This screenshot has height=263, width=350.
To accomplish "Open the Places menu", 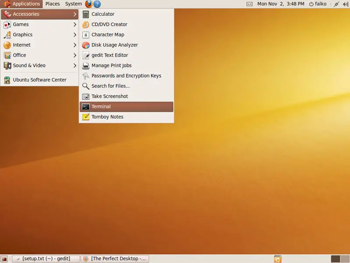I will coord(52,4).
